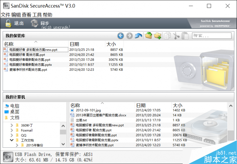
Task: Open the 工具 menu
Action: pyautogui.click(x=37, y=15)
